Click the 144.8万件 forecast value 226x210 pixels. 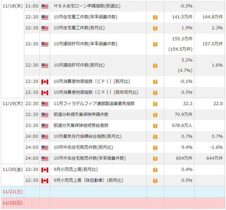213,17
